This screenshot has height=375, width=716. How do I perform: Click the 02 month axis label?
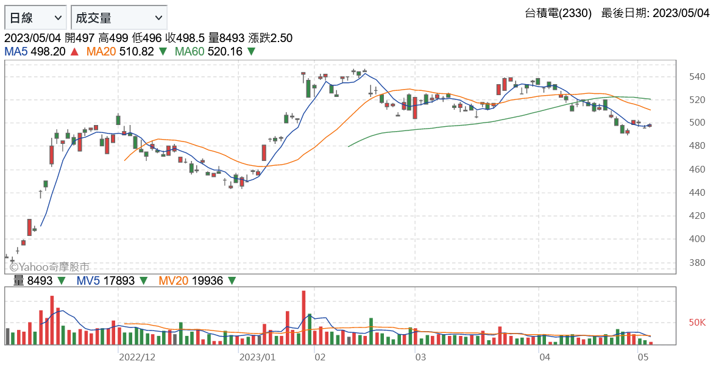[x=320, y=357]
